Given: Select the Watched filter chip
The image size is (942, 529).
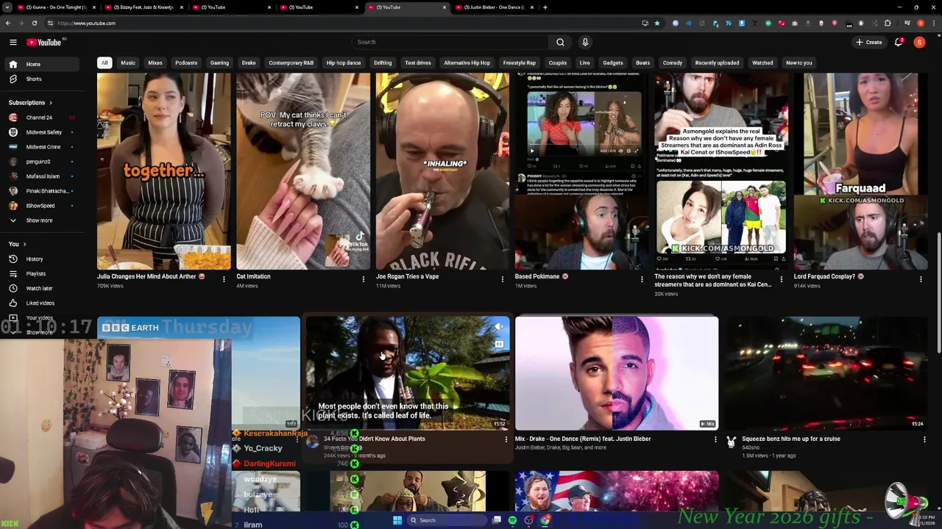Looking at the screenshot, I should tap(762, 62).
